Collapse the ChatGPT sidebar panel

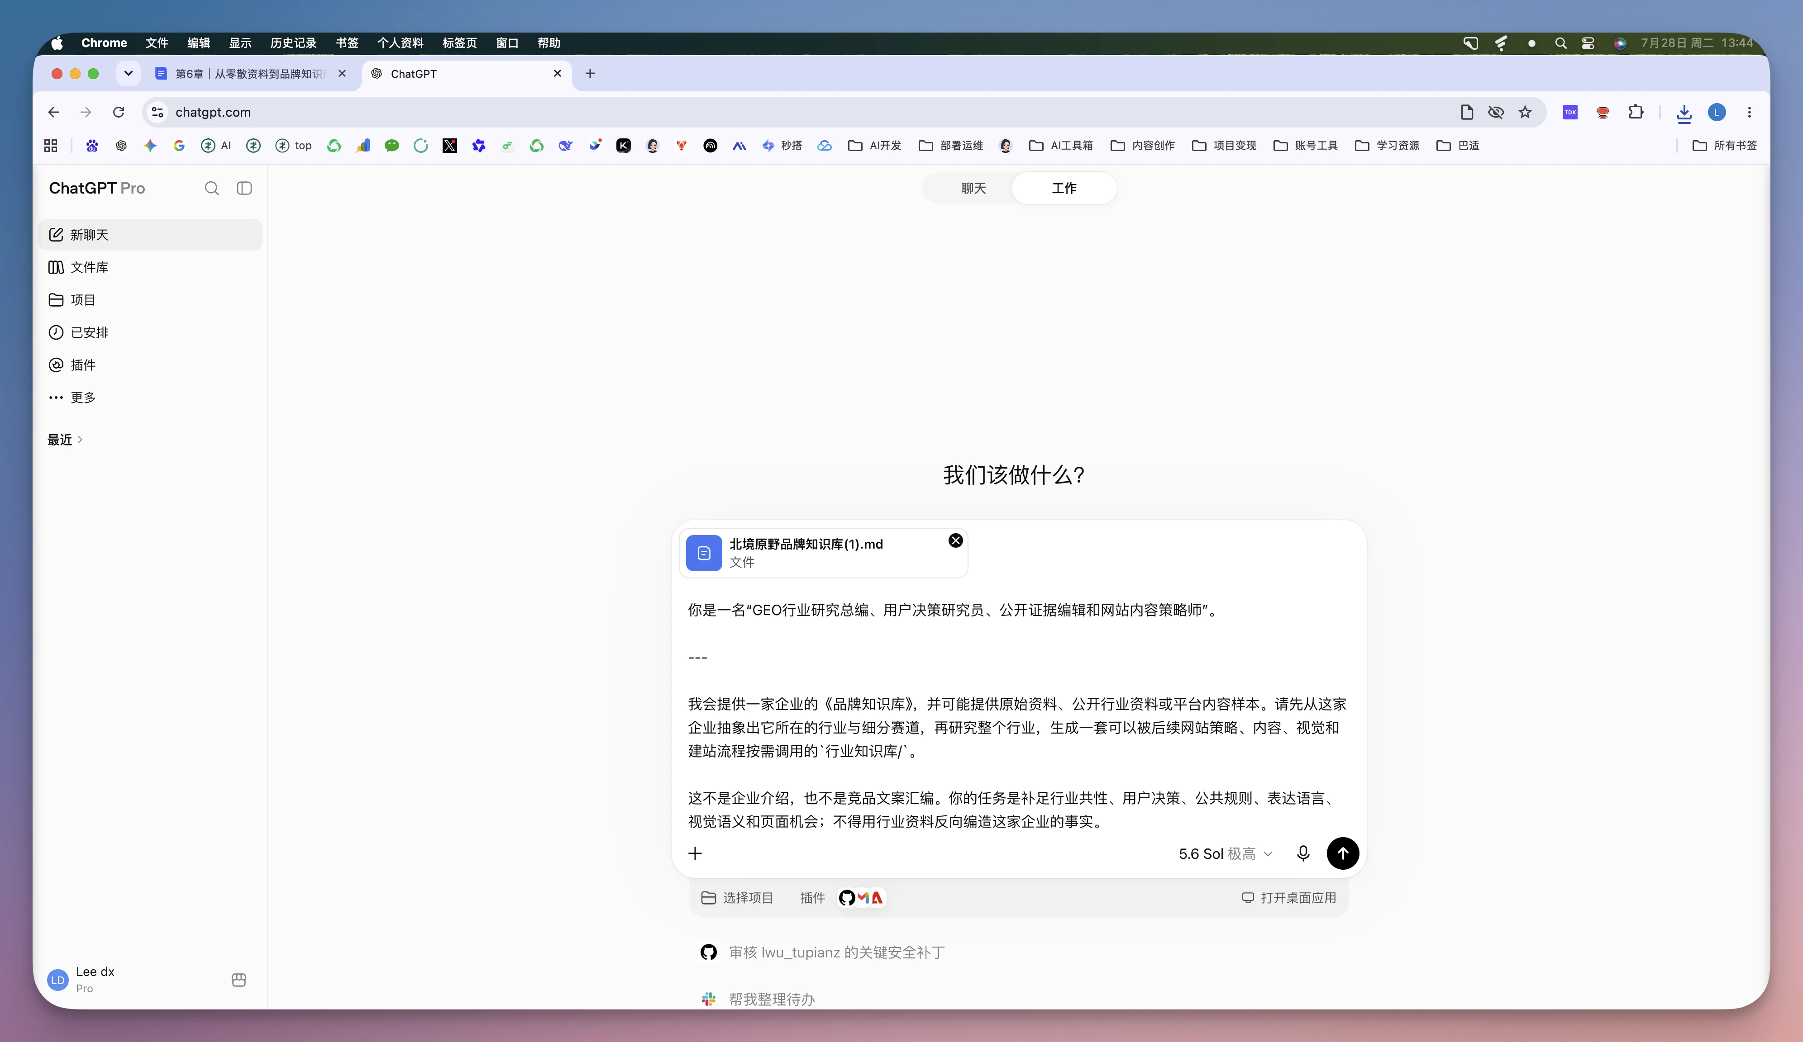coord(244,188)
